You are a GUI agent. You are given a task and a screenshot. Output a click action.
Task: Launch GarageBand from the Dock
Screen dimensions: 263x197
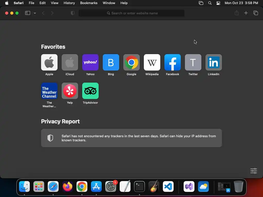pos(154,186)
